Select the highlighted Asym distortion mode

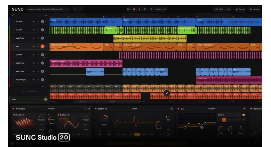tap(137, 134)
